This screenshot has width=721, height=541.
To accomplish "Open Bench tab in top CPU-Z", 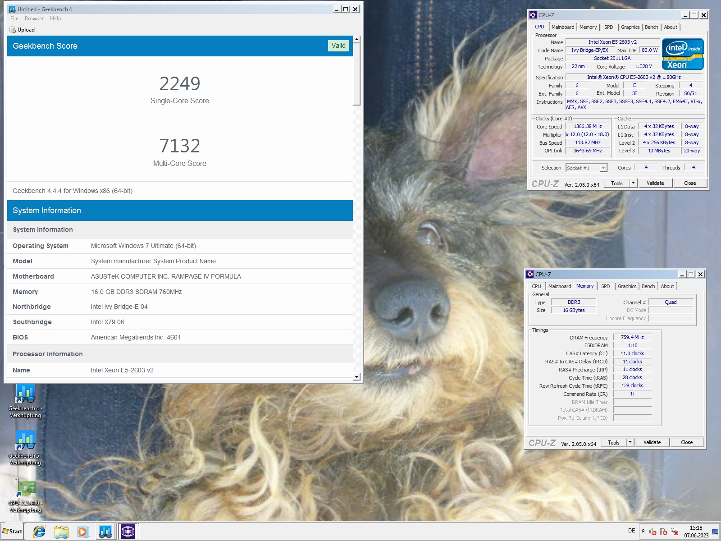I will pos(651,27).
